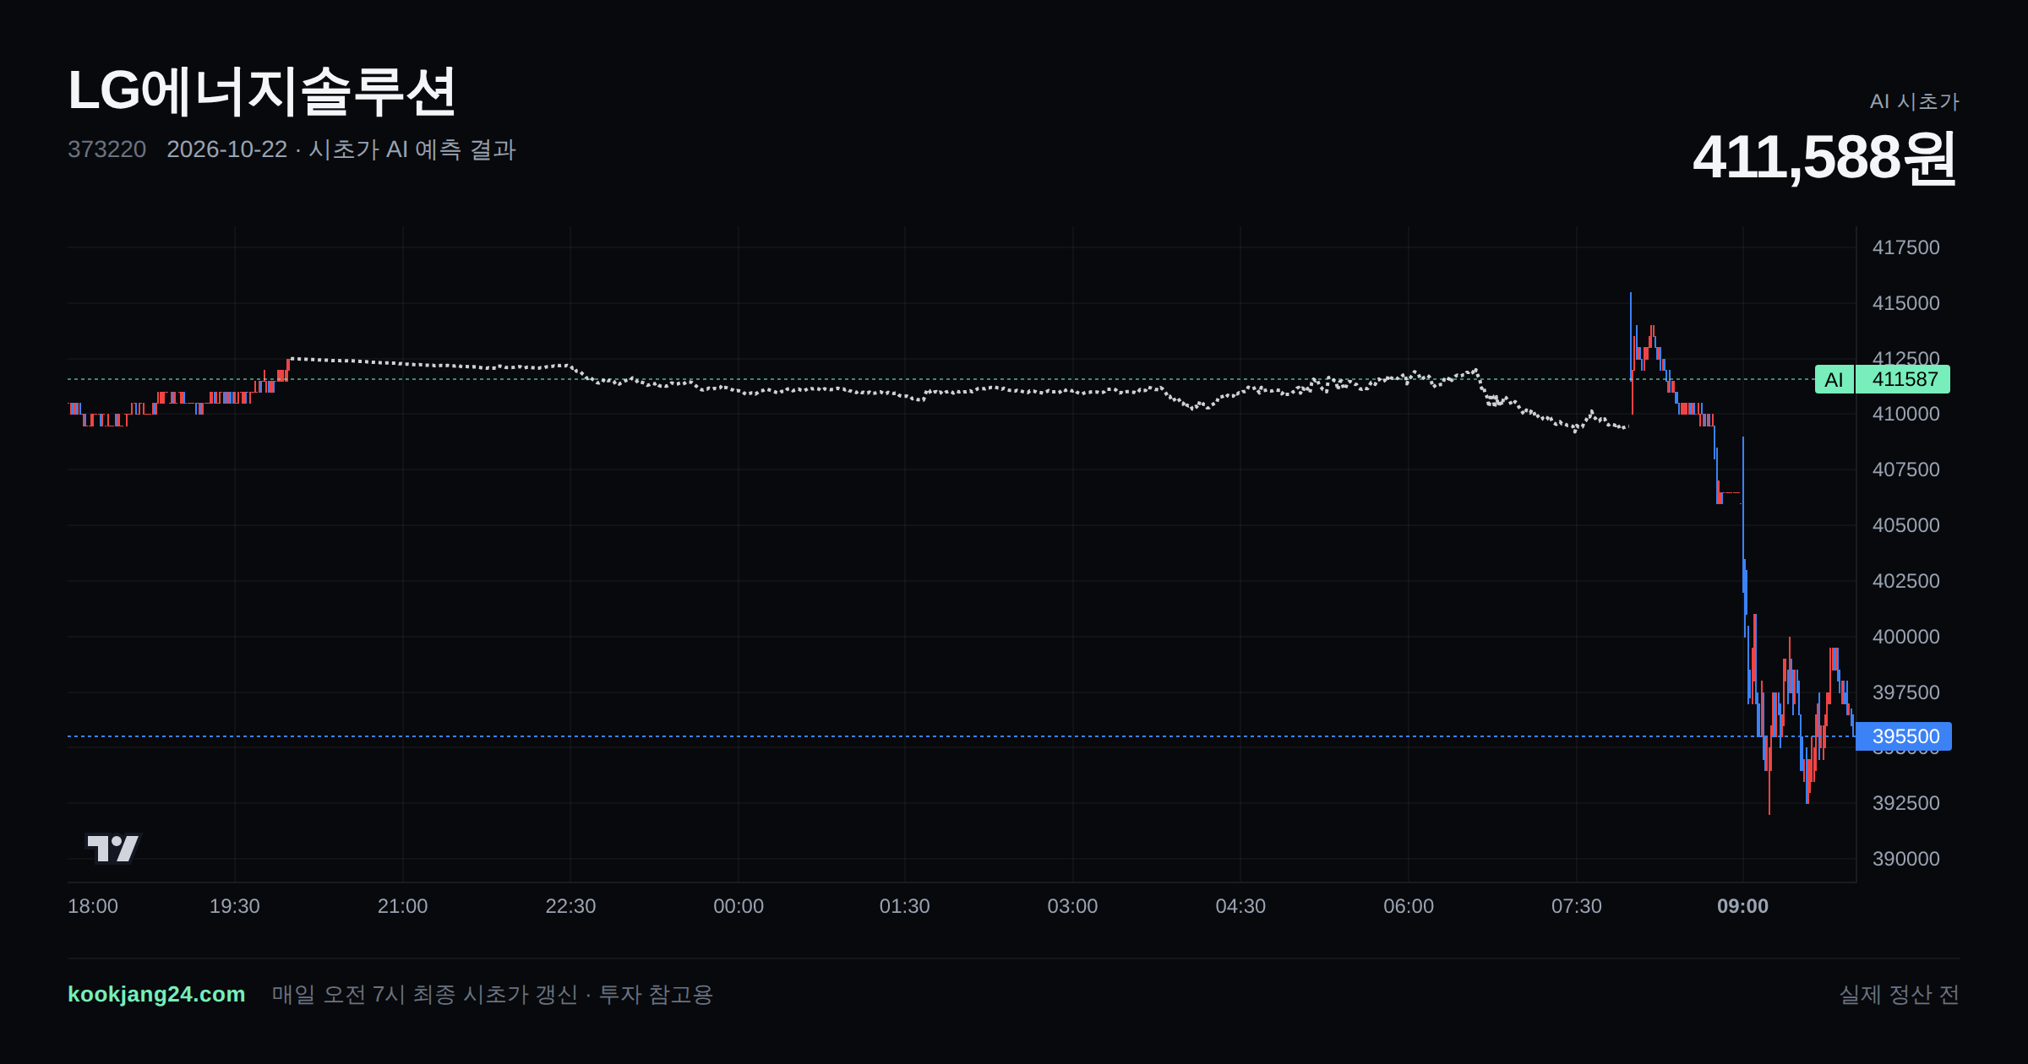Click the 390000 price axis value

(1906, 859)
